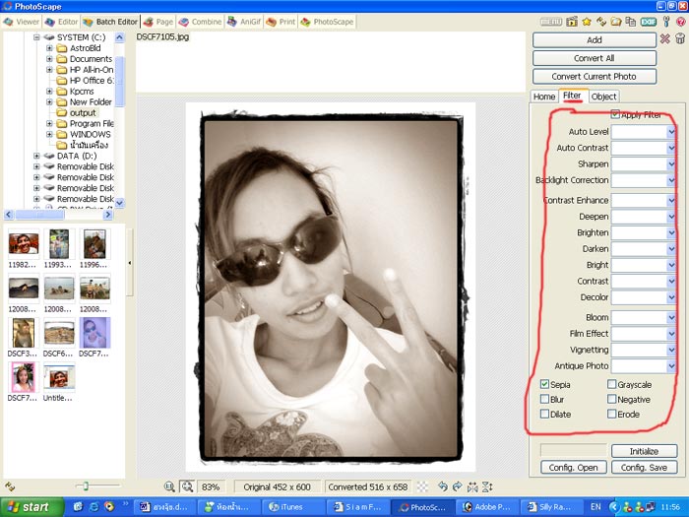Screen dimensions: 689x517
Task: Toggle the Apply Filter checkbox
Action: (615, 114)
